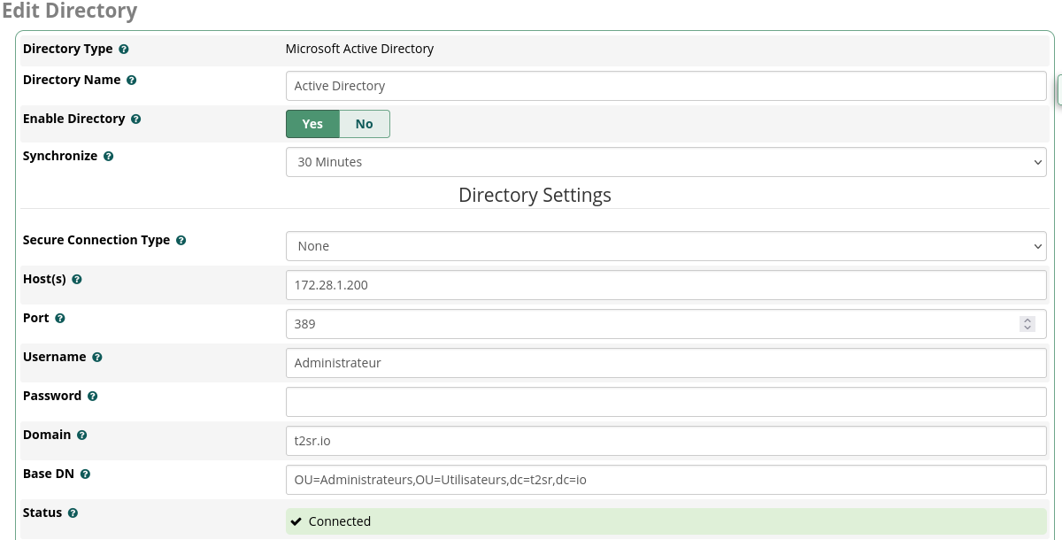The width and height of the screenshot is (1062, 540).
Task: Click help icon next to Port
Action: pos(60,319)
